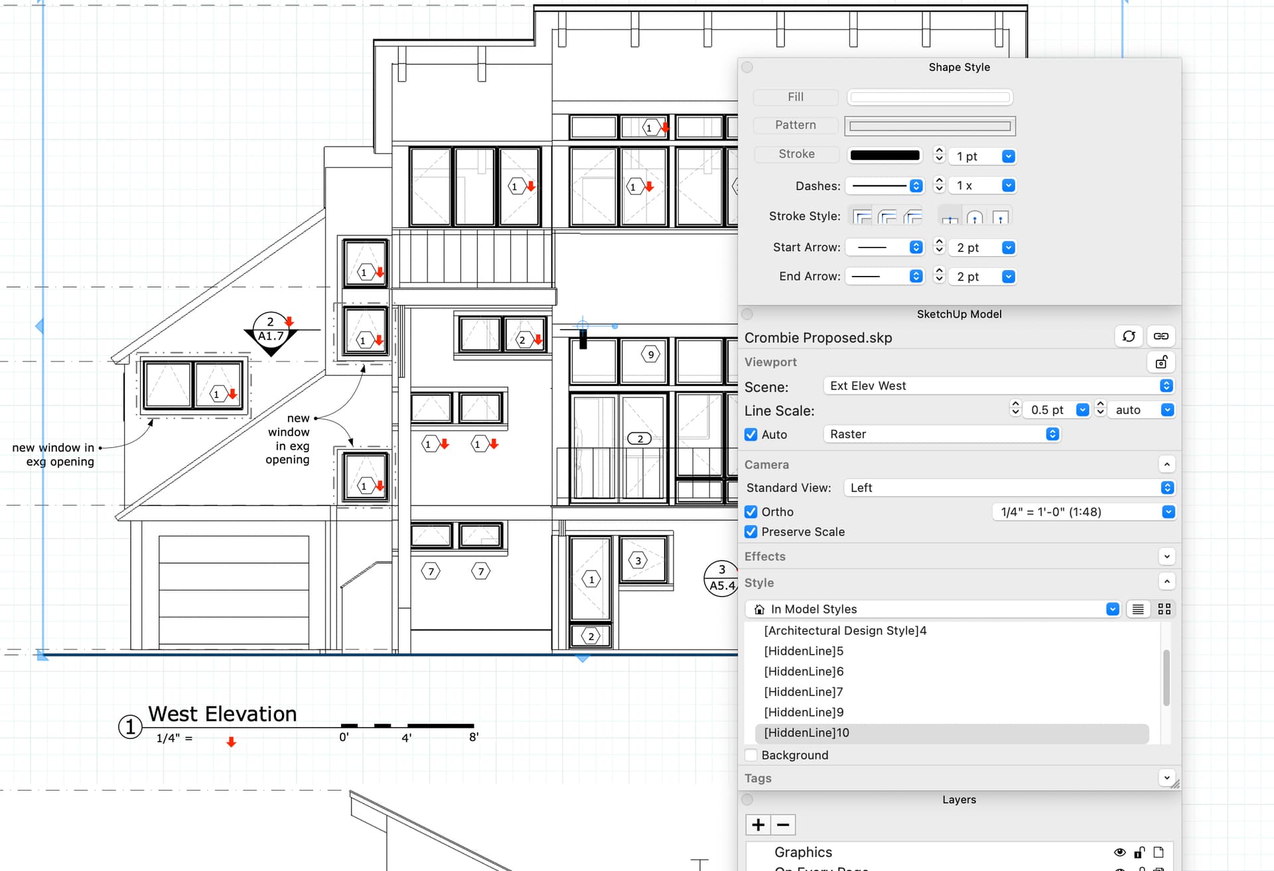
Task: Choose the round cap stroke ending
Action: [x=975, y=217]
